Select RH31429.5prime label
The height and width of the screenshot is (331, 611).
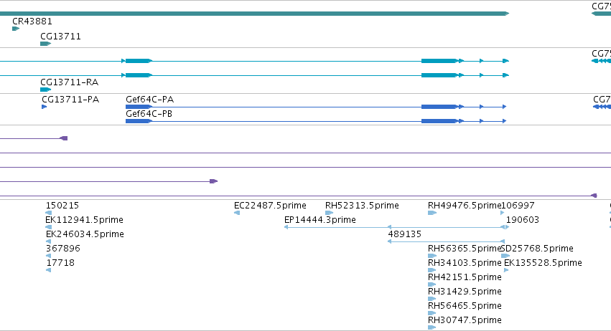pos(465,292)
